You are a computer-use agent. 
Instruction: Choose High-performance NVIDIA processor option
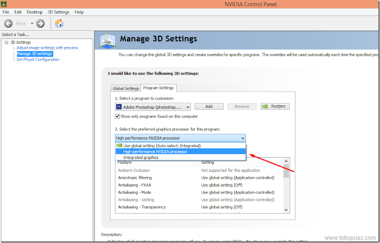tap(181, 152)
